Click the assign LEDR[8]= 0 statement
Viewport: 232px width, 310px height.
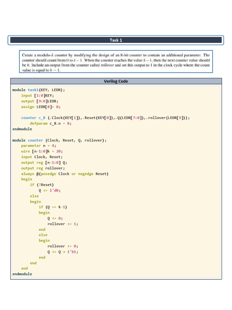click(x=41, y=107)
